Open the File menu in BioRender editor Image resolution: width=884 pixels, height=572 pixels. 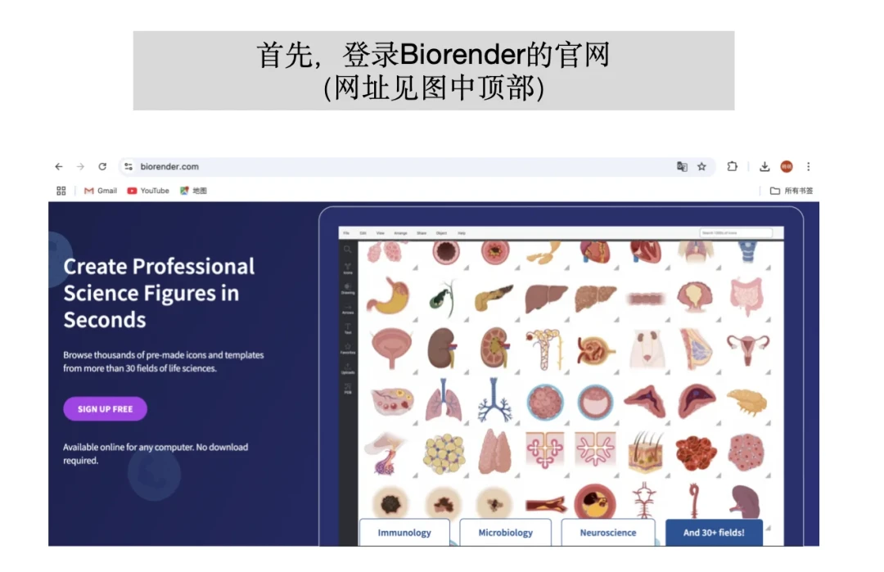click(x=347, y=233)
